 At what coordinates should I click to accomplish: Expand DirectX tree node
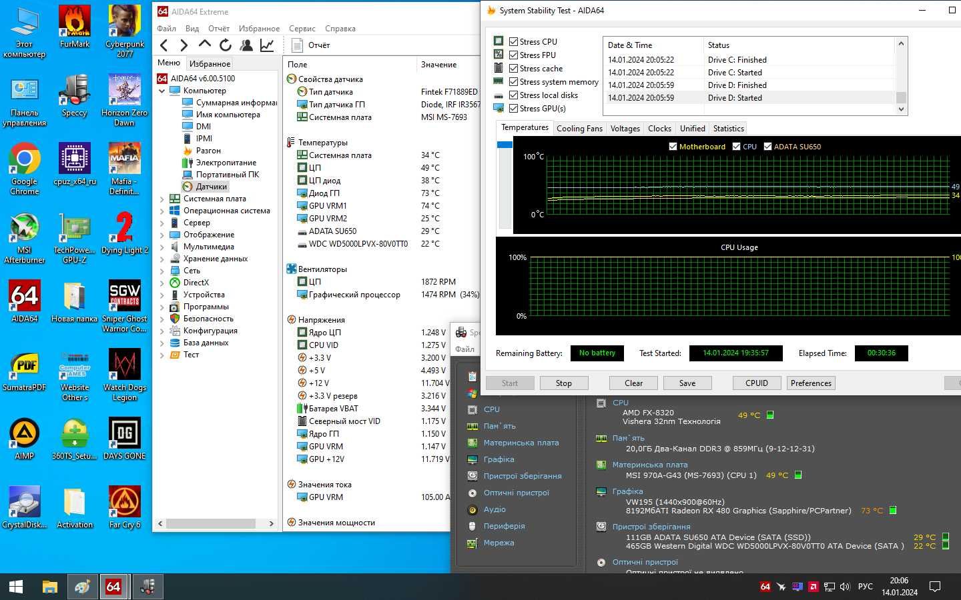[162, 283]
